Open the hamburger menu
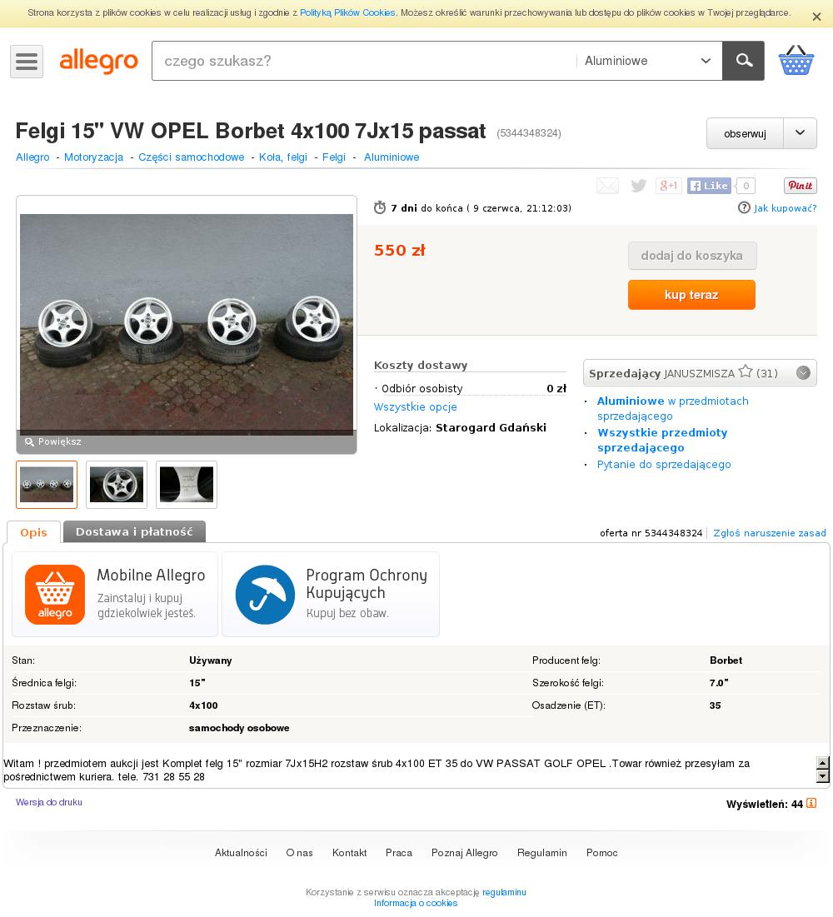 [27, 62]
